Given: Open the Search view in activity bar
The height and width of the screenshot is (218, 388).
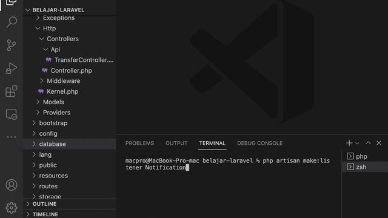Looking at the screenshot, I should pyautogui.click(x=12, y=22).
